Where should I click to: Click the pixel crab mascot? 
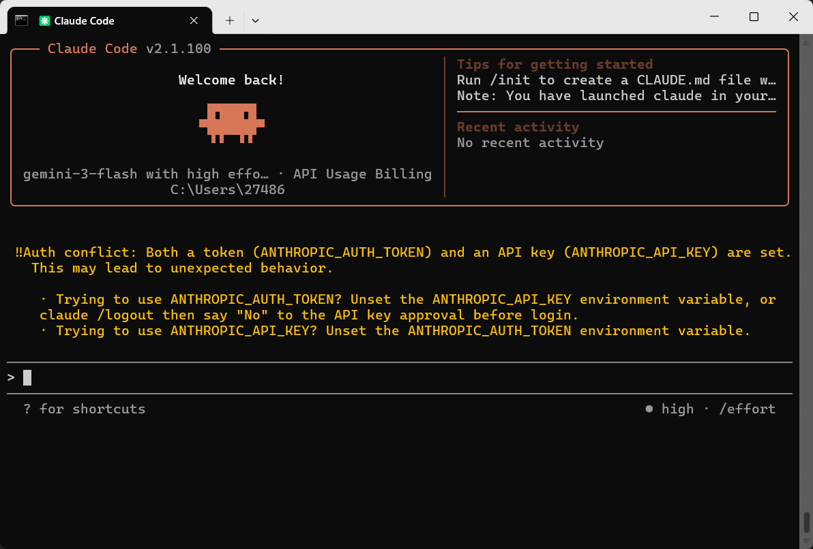(x=232, y=123)
